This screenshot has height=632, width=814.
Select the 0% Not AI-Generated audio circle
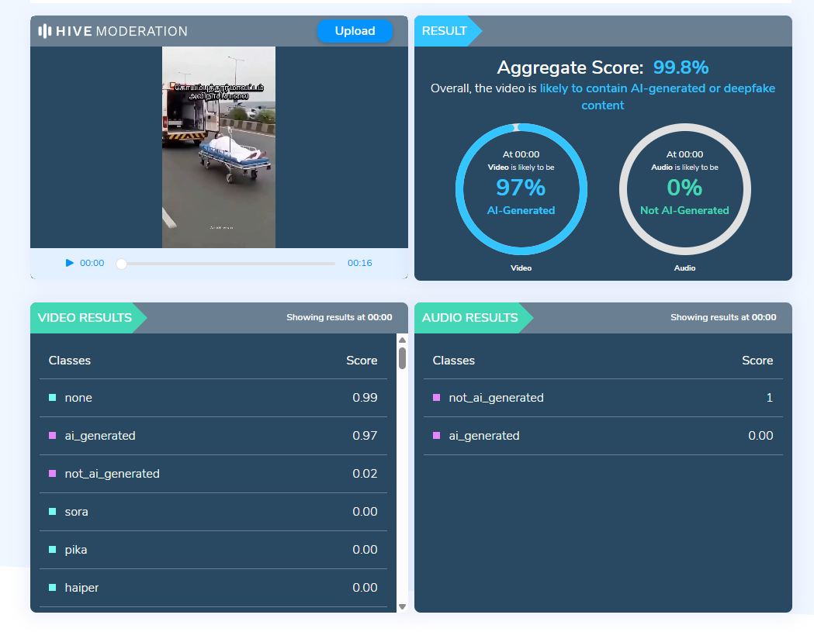pyautogui.click(x=684, y=190)
